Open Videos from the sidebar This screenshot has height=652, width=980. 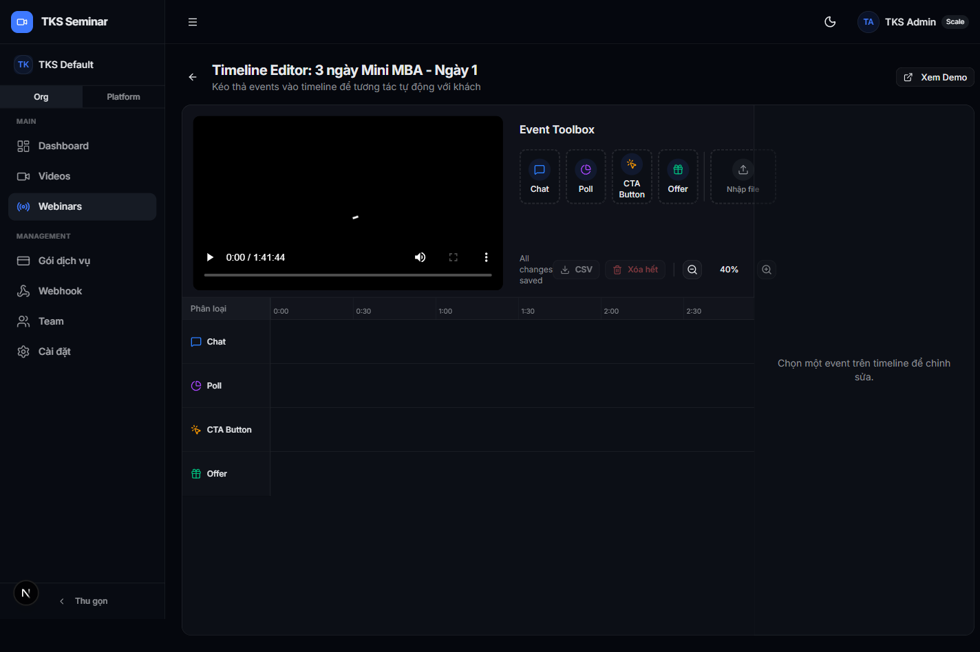(83, 176)
